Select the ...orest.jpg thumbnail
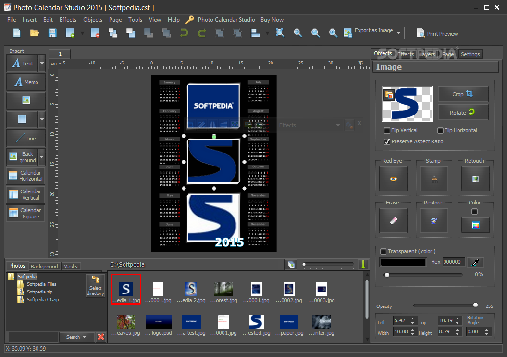Image resolution: width=507 pixels, height=357 pixels. click(223, 292)
